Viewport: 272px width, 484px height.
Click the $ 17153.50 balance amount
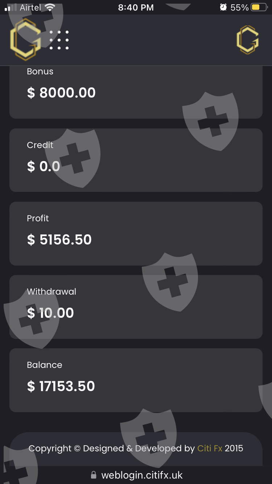tap(61, 386)
